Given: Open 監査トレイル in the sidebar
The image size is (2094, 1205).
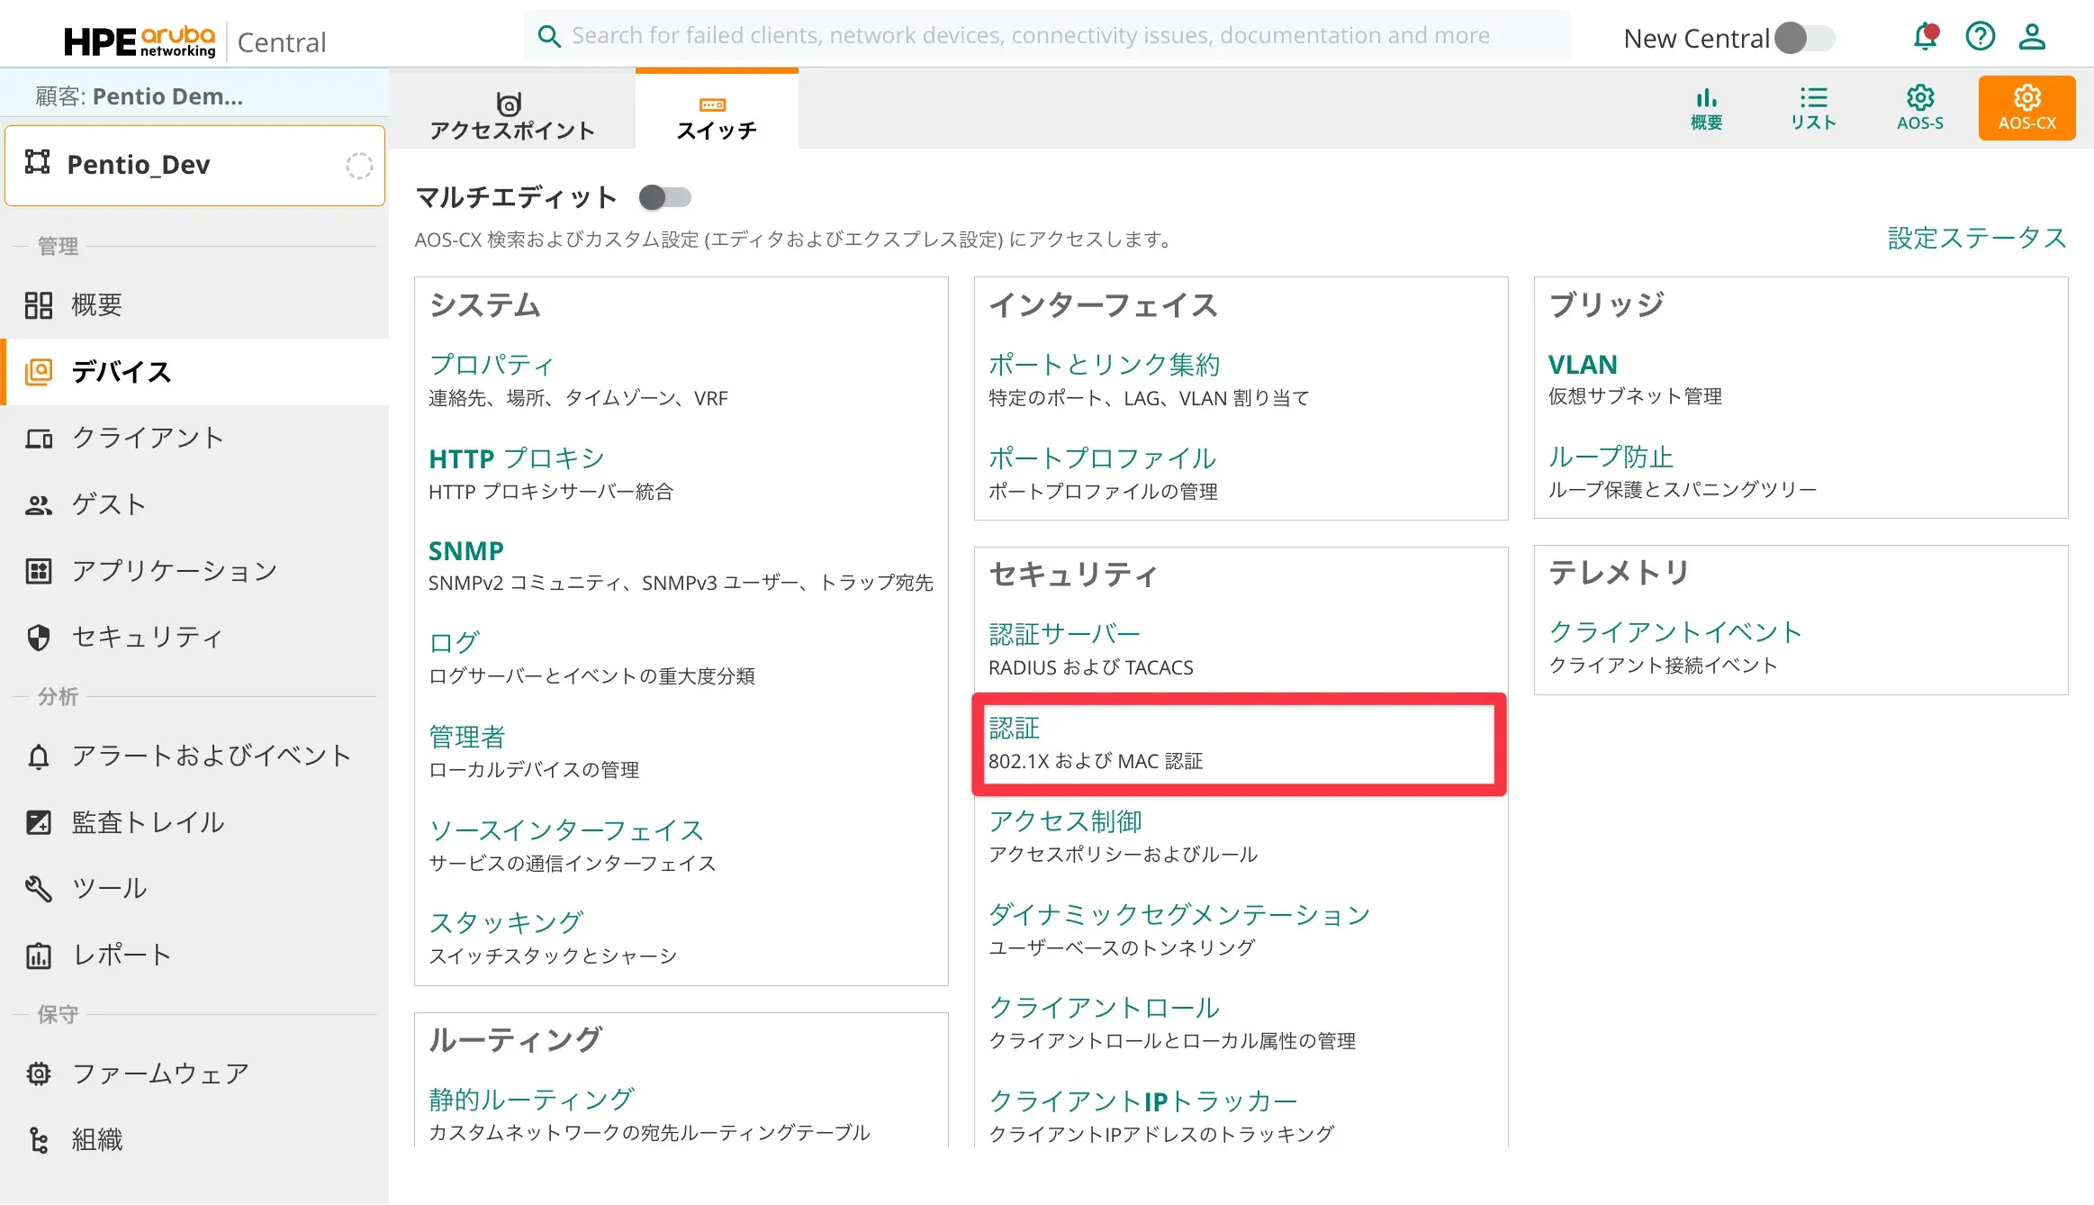Looking at the screenshot, I should pyautogui.click(x=148, y=822).
